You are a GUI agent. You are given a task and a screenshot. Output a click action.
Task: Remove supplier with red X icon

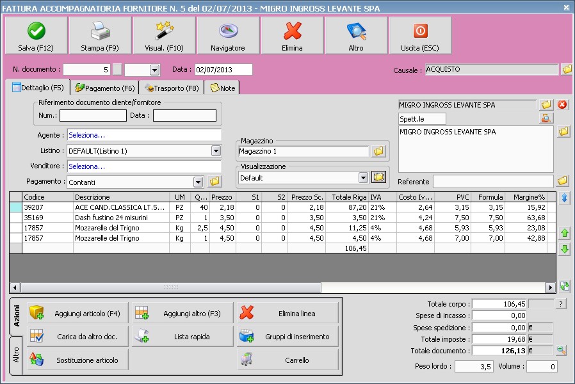tap(562, 105)
